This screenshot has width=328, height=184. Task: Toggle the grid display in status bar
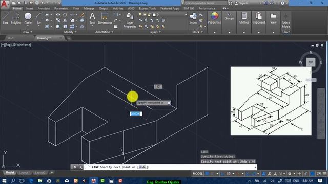[x=207, y=174]
